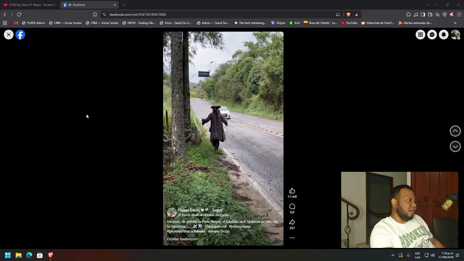Open the account profile picture menu
The image size is (464, 261).
coord(455,34)
